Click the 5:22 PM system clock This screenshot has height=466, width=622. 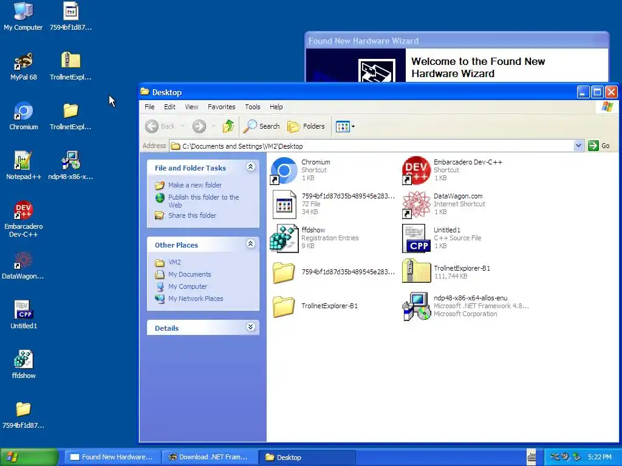[x=600, y=458]
